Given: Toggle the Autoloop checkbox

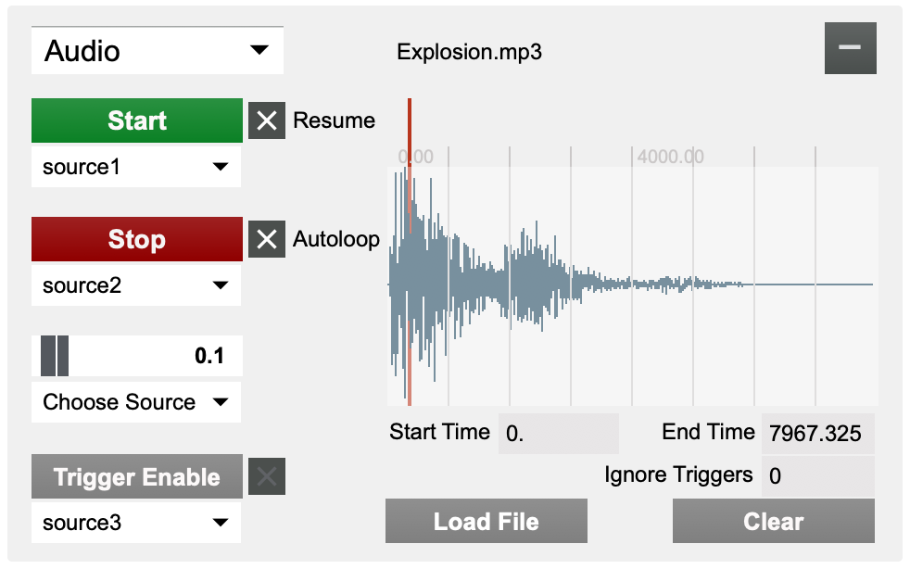Looking at the screenshot, I should click(x=267, y=239).
